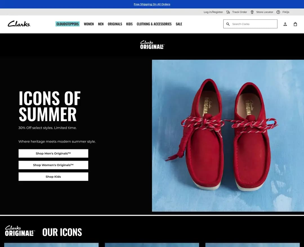Click the Our Icons heading

(x=62, y=232)
